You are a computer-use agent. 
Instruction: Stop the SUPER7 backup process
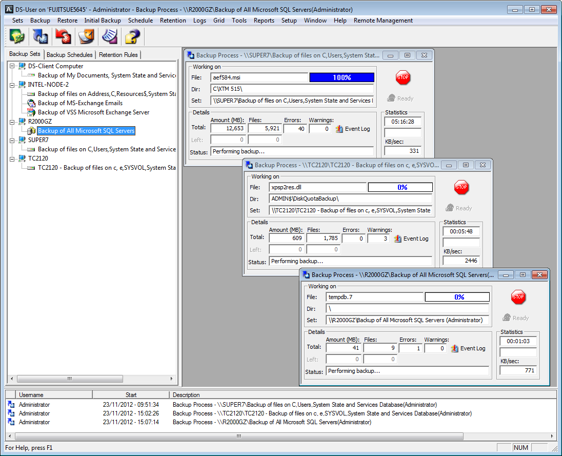(x=403, y=77)
